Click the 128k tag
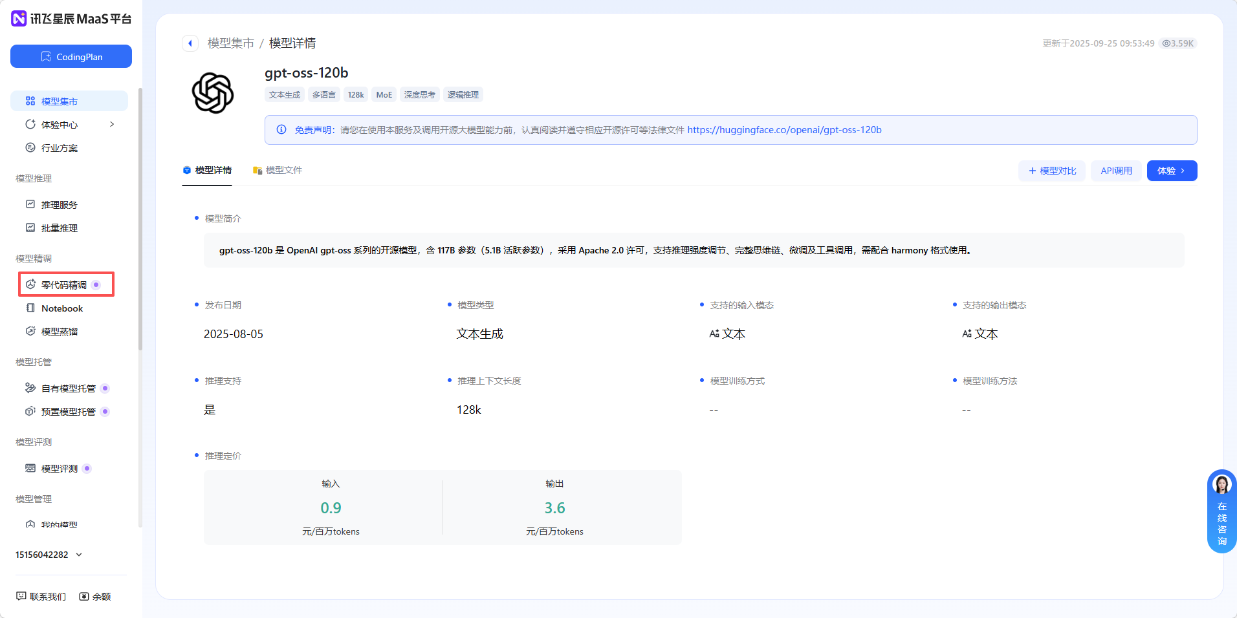This screenshot has height=618, width=1237. pyautogui.click(x=356, y=94)
